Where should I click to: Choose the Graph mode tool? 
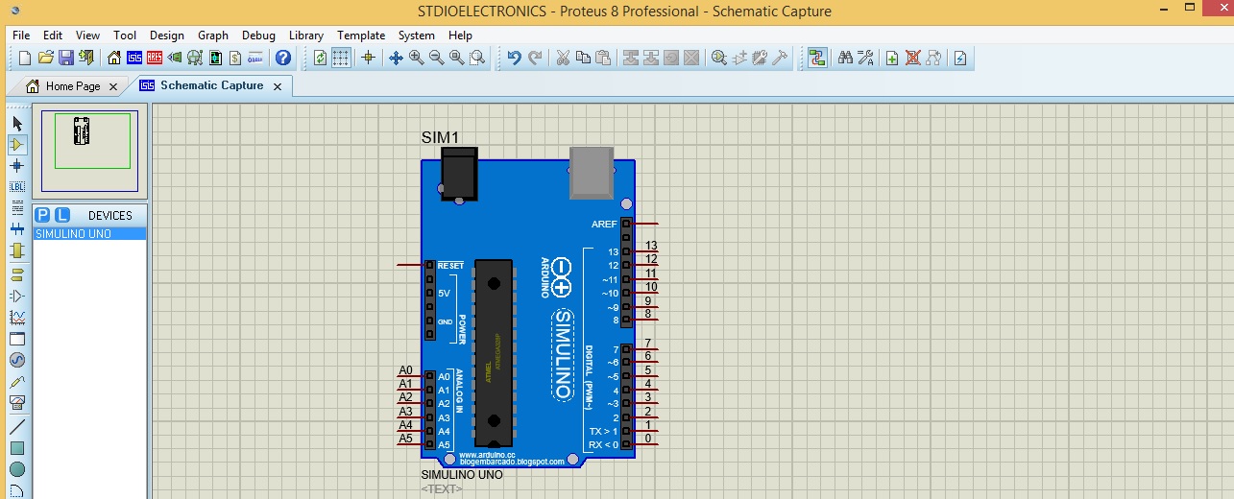coord(17,317)
